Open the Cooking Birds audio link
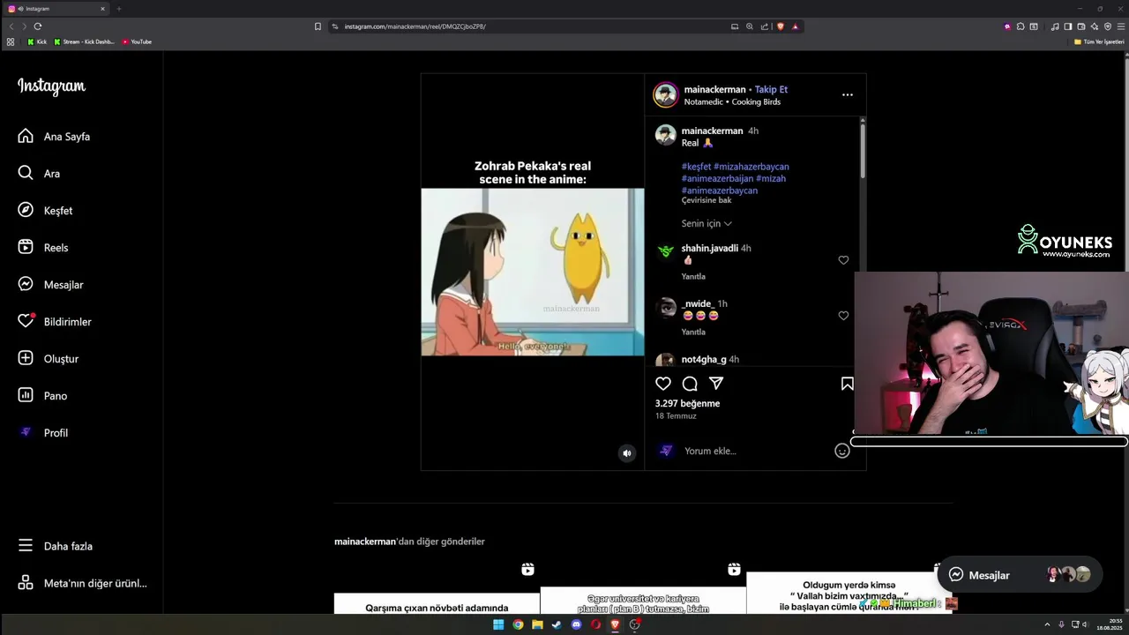Image resolution: width=1129 pixels, height=635 pixels. [756, 102]
